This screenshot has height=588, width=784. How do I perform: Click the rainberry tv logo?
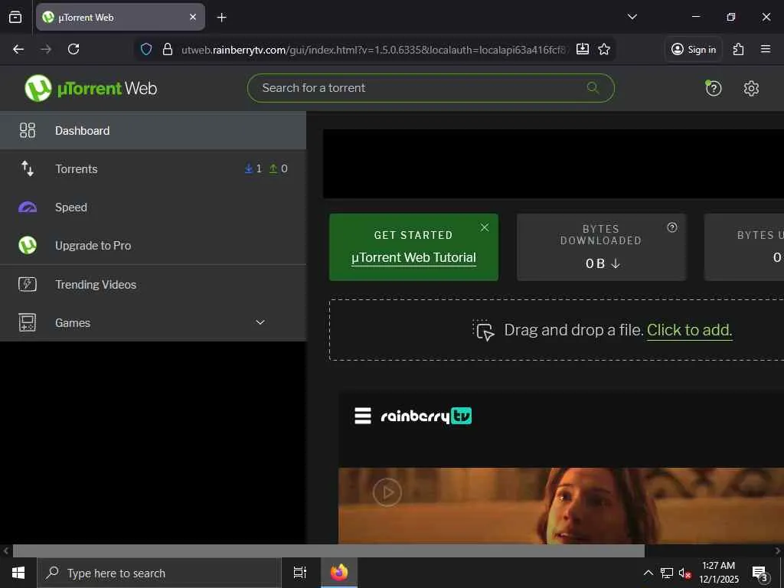pyautogui.click(x=426, y=416)
